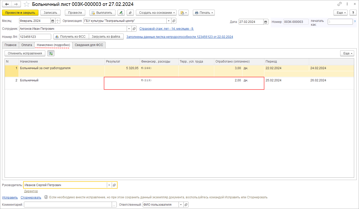Click period end date 24.02.2024
Viewport: 359px width, 209px height.
(318, 68)
